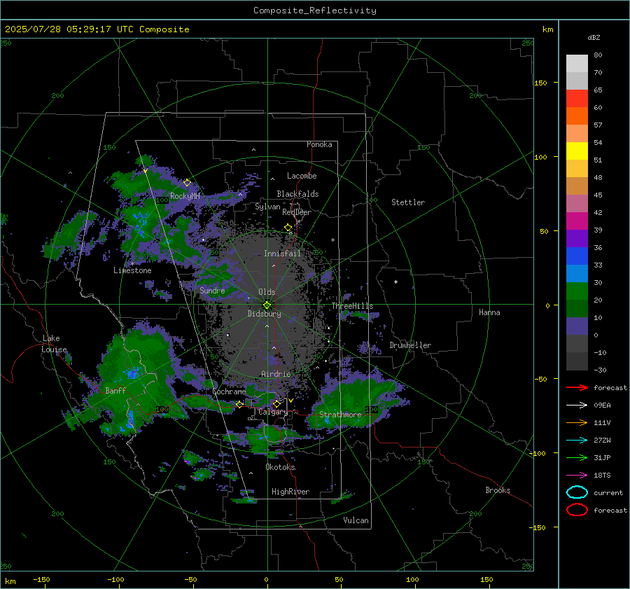The width and height of the screenshot is (630, 589).
Task: Select the red 60-65 dBZ color band
Action: [x=577, y=99]
